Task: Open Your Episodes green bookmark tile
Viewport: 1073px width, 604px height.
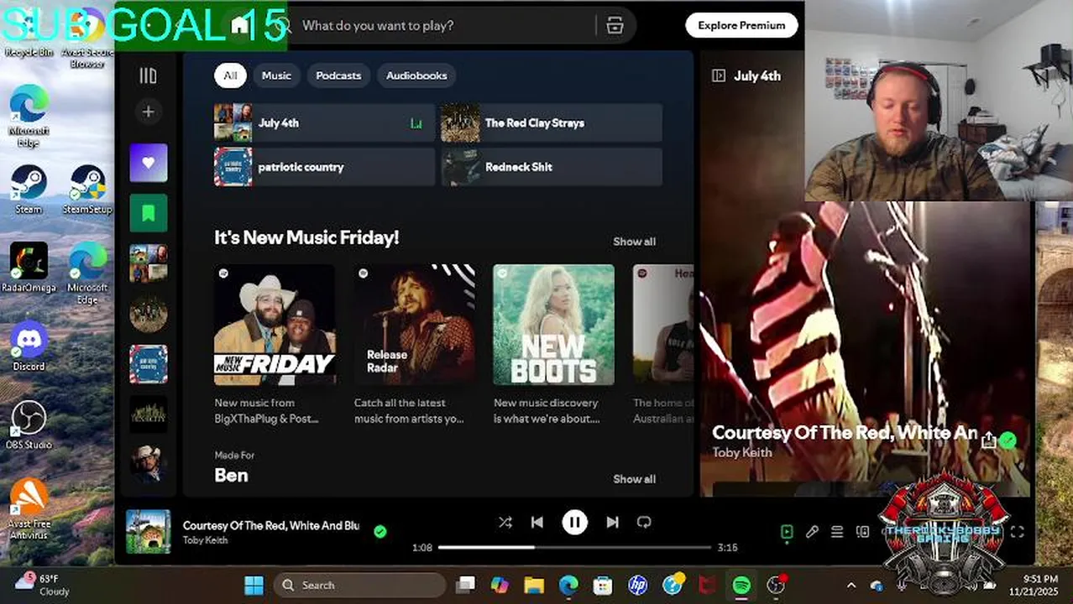Action: coord(149,213)
